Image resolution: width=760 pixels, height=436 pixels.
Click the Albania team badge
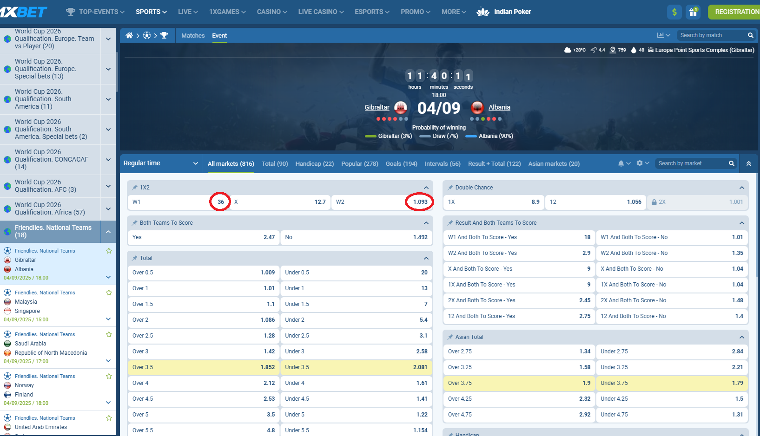tap(477, 108)
